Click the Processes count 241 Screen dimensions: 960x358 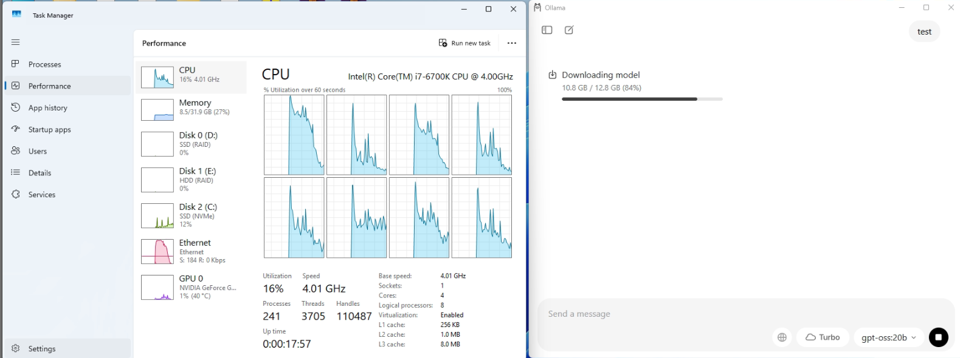[x=272, y=316]
